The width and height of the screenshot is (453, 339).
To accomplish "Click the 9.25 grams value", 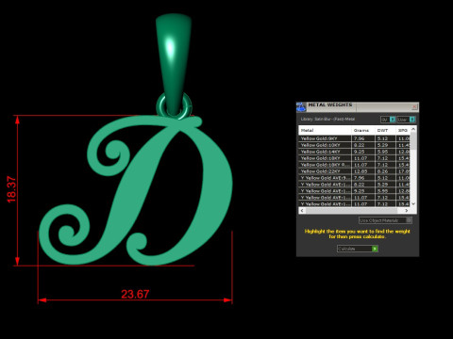I will coord(360,152).
